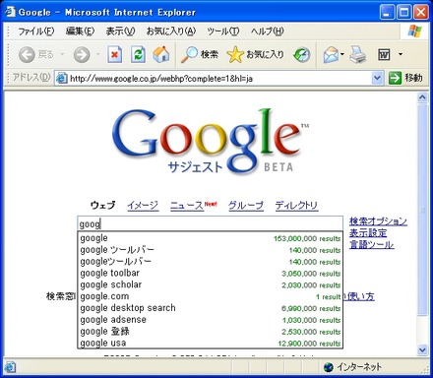Open the 編集(E) menu
Viewport: 433px width, 378px height.
(80, 31)
